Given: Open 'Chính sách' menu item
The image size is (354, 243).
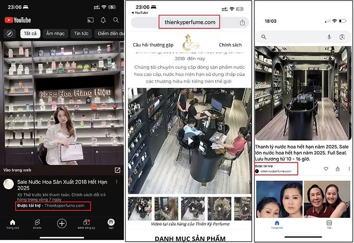Looking at the screenshot, I should click(230, 45).
